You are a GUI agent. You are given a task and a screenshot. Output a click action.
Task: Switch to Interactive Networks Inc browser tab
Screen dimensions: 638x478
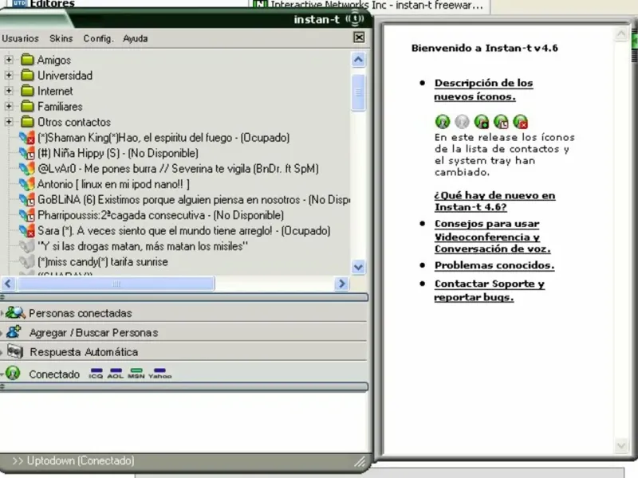tap(368, 6)
